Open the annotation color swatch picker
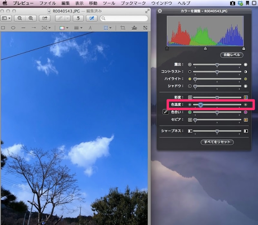 [x=62, y=28]
